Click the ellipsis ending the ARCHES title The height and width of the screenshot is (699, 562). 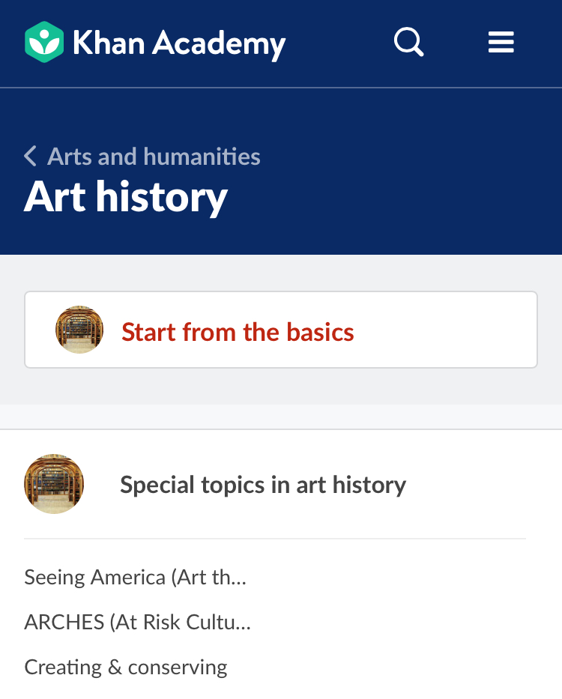241,624
